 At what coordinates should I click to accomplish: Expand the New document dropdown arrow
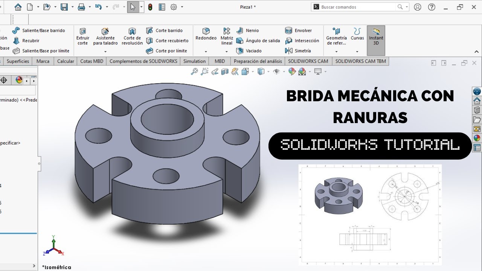coord(38,7)
